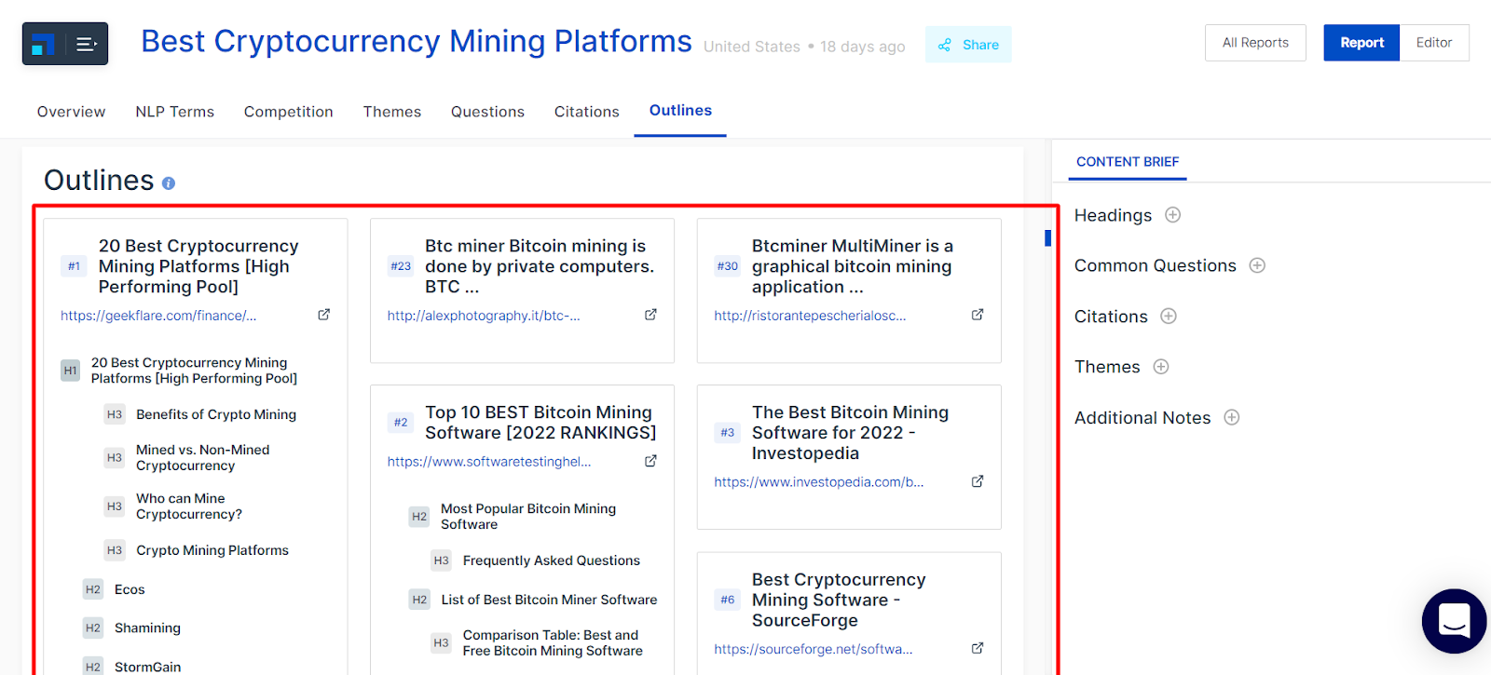Click Additional Notes label in content brief
Screen dimensions: 1491x675
point(1142,418)
